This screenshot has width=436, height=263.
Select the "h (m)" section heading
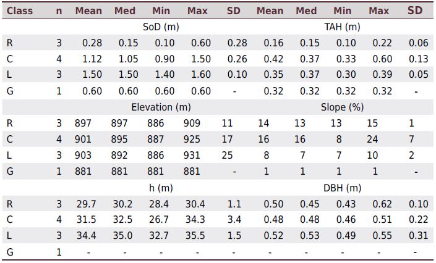click(x=161, y=187)
